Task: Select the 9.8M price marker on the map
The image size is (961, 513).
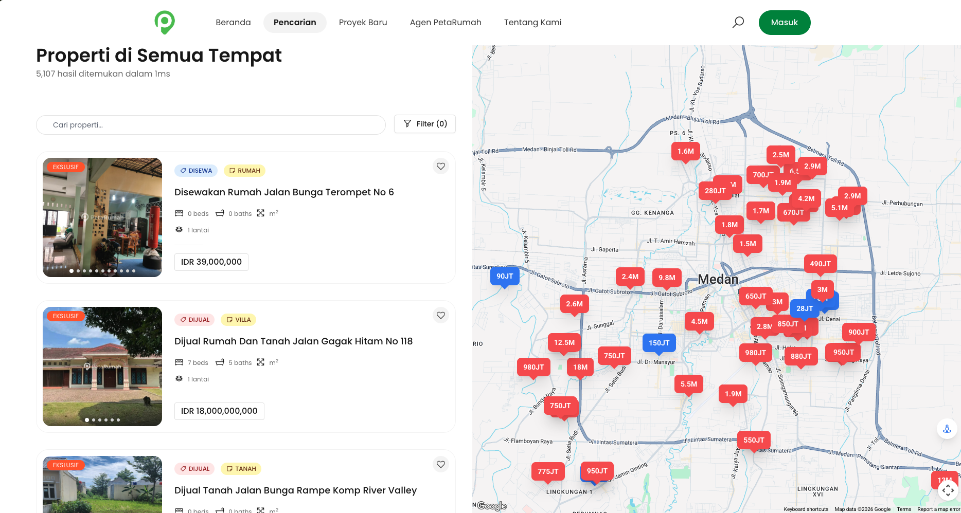Action: [x=667, y=277]
